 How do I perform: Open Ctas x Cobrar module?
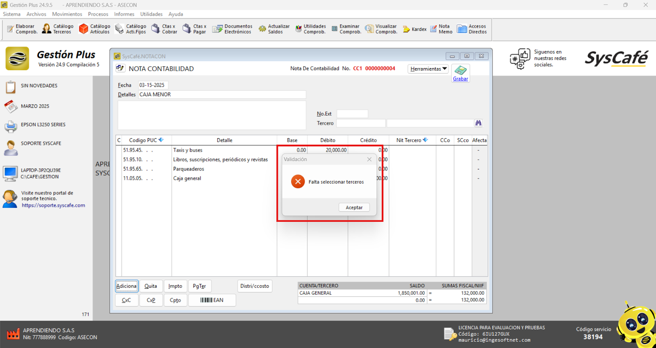click(164, 29)
